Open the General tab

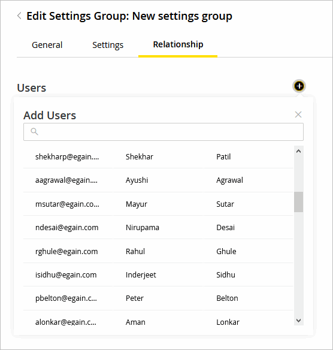(47, 45)
